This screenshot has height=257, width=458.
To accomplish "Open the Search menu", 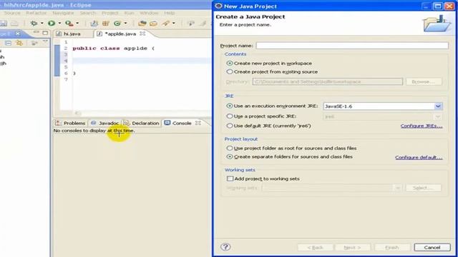I will 87,13.
